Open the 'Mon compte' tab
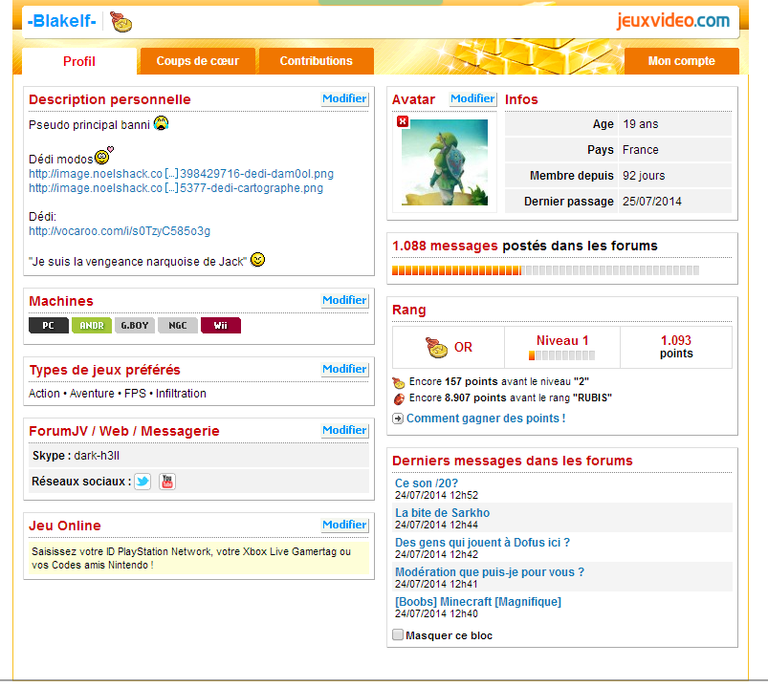Viewport: 768px width, 687px height. (681, 61)
